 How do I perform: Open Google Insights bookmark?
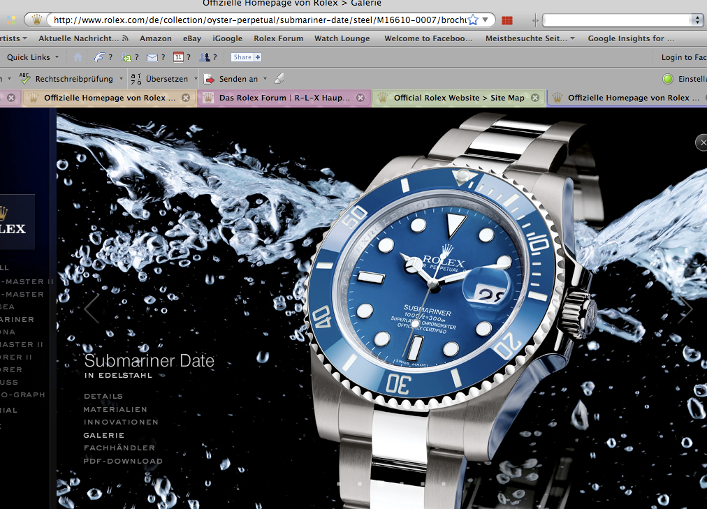[x=630, y=38]
